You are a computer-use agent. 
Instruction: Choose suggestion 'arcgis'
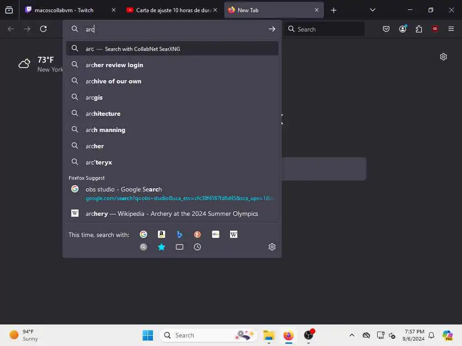tap(172, 97)
